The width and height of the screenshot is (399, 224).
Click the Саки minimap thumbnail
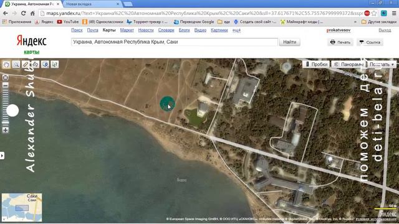22,207
